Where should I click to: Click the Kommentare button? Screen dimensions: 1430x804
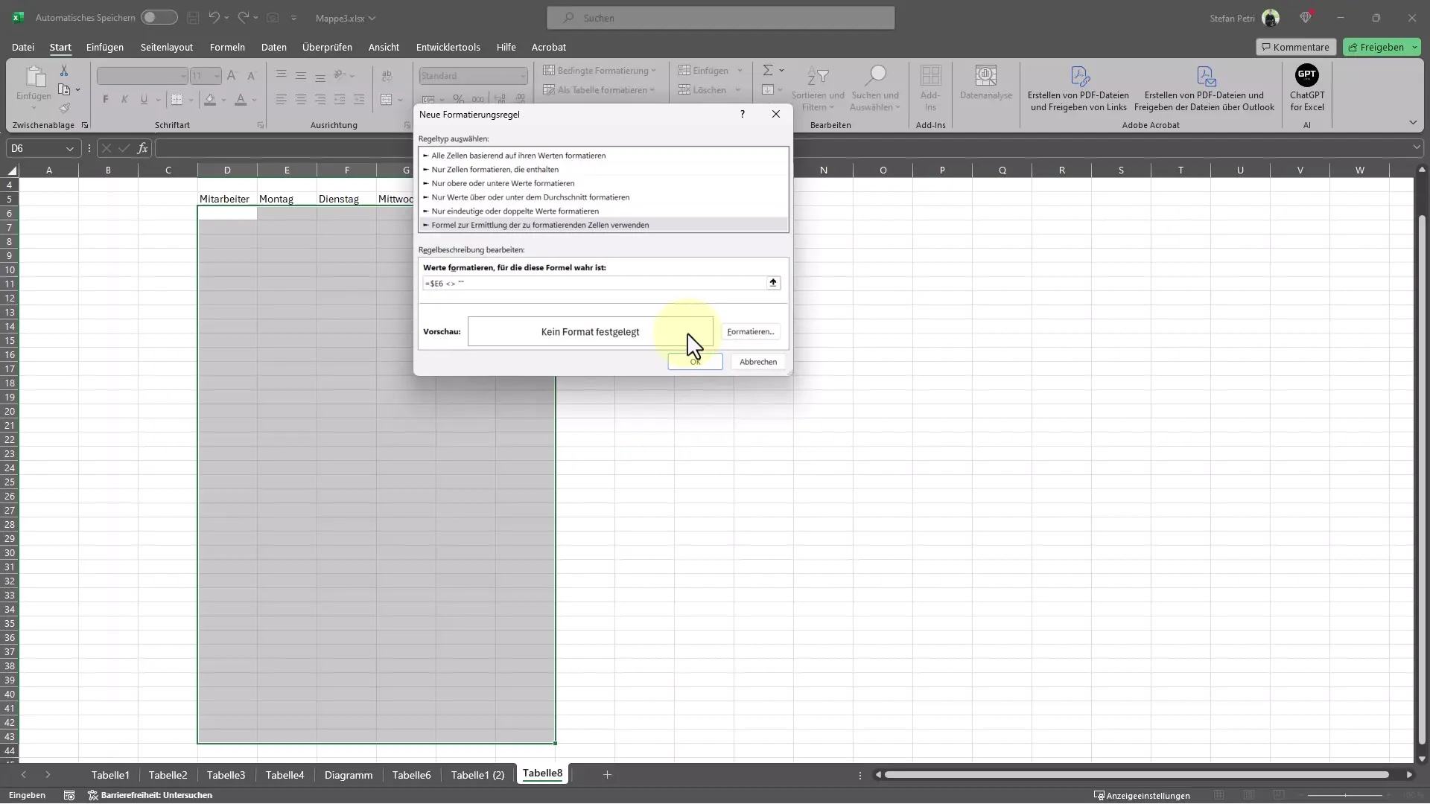[1296, 47]
